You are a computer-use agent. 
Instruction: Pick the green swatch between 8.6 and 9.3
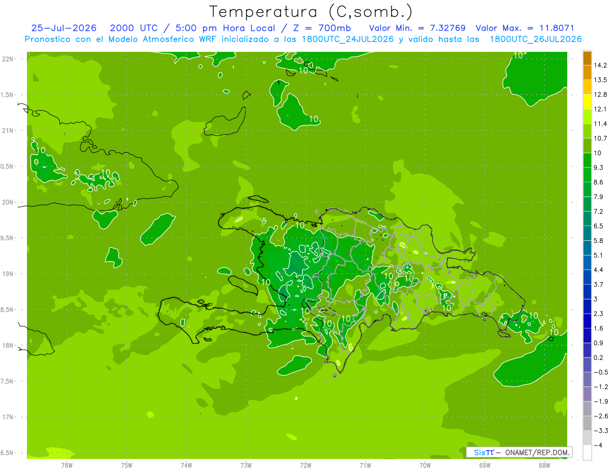click(x=587, y=175)
